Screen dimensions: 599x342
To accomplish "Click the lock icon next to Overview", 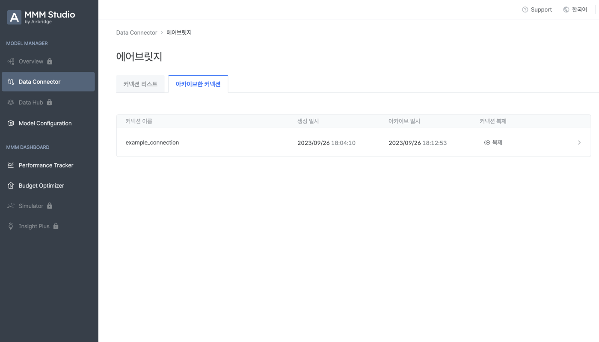I will click(x=50, y=61).
